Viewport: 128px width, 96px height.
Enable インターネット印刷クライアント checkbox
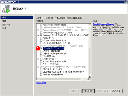click(41, 41)
